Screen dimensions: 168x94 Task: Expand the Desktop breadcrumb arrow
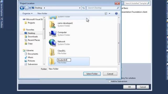tap(44, 8)
